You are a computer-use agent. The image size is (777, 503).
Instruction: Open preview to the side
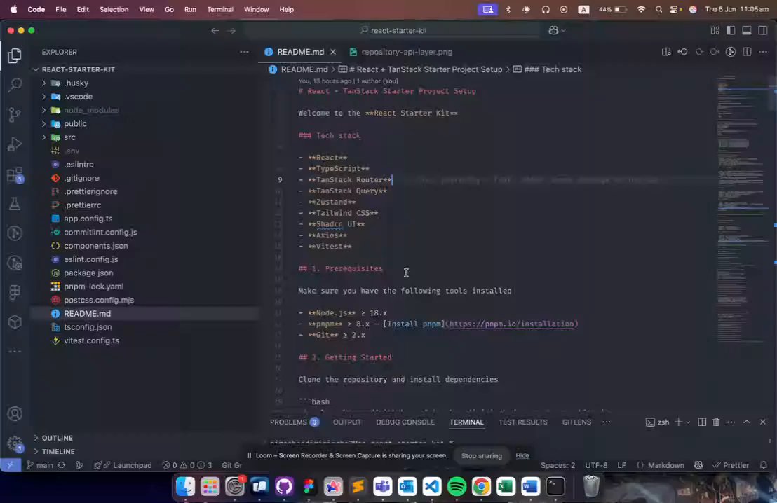click(x=666, y=52)
